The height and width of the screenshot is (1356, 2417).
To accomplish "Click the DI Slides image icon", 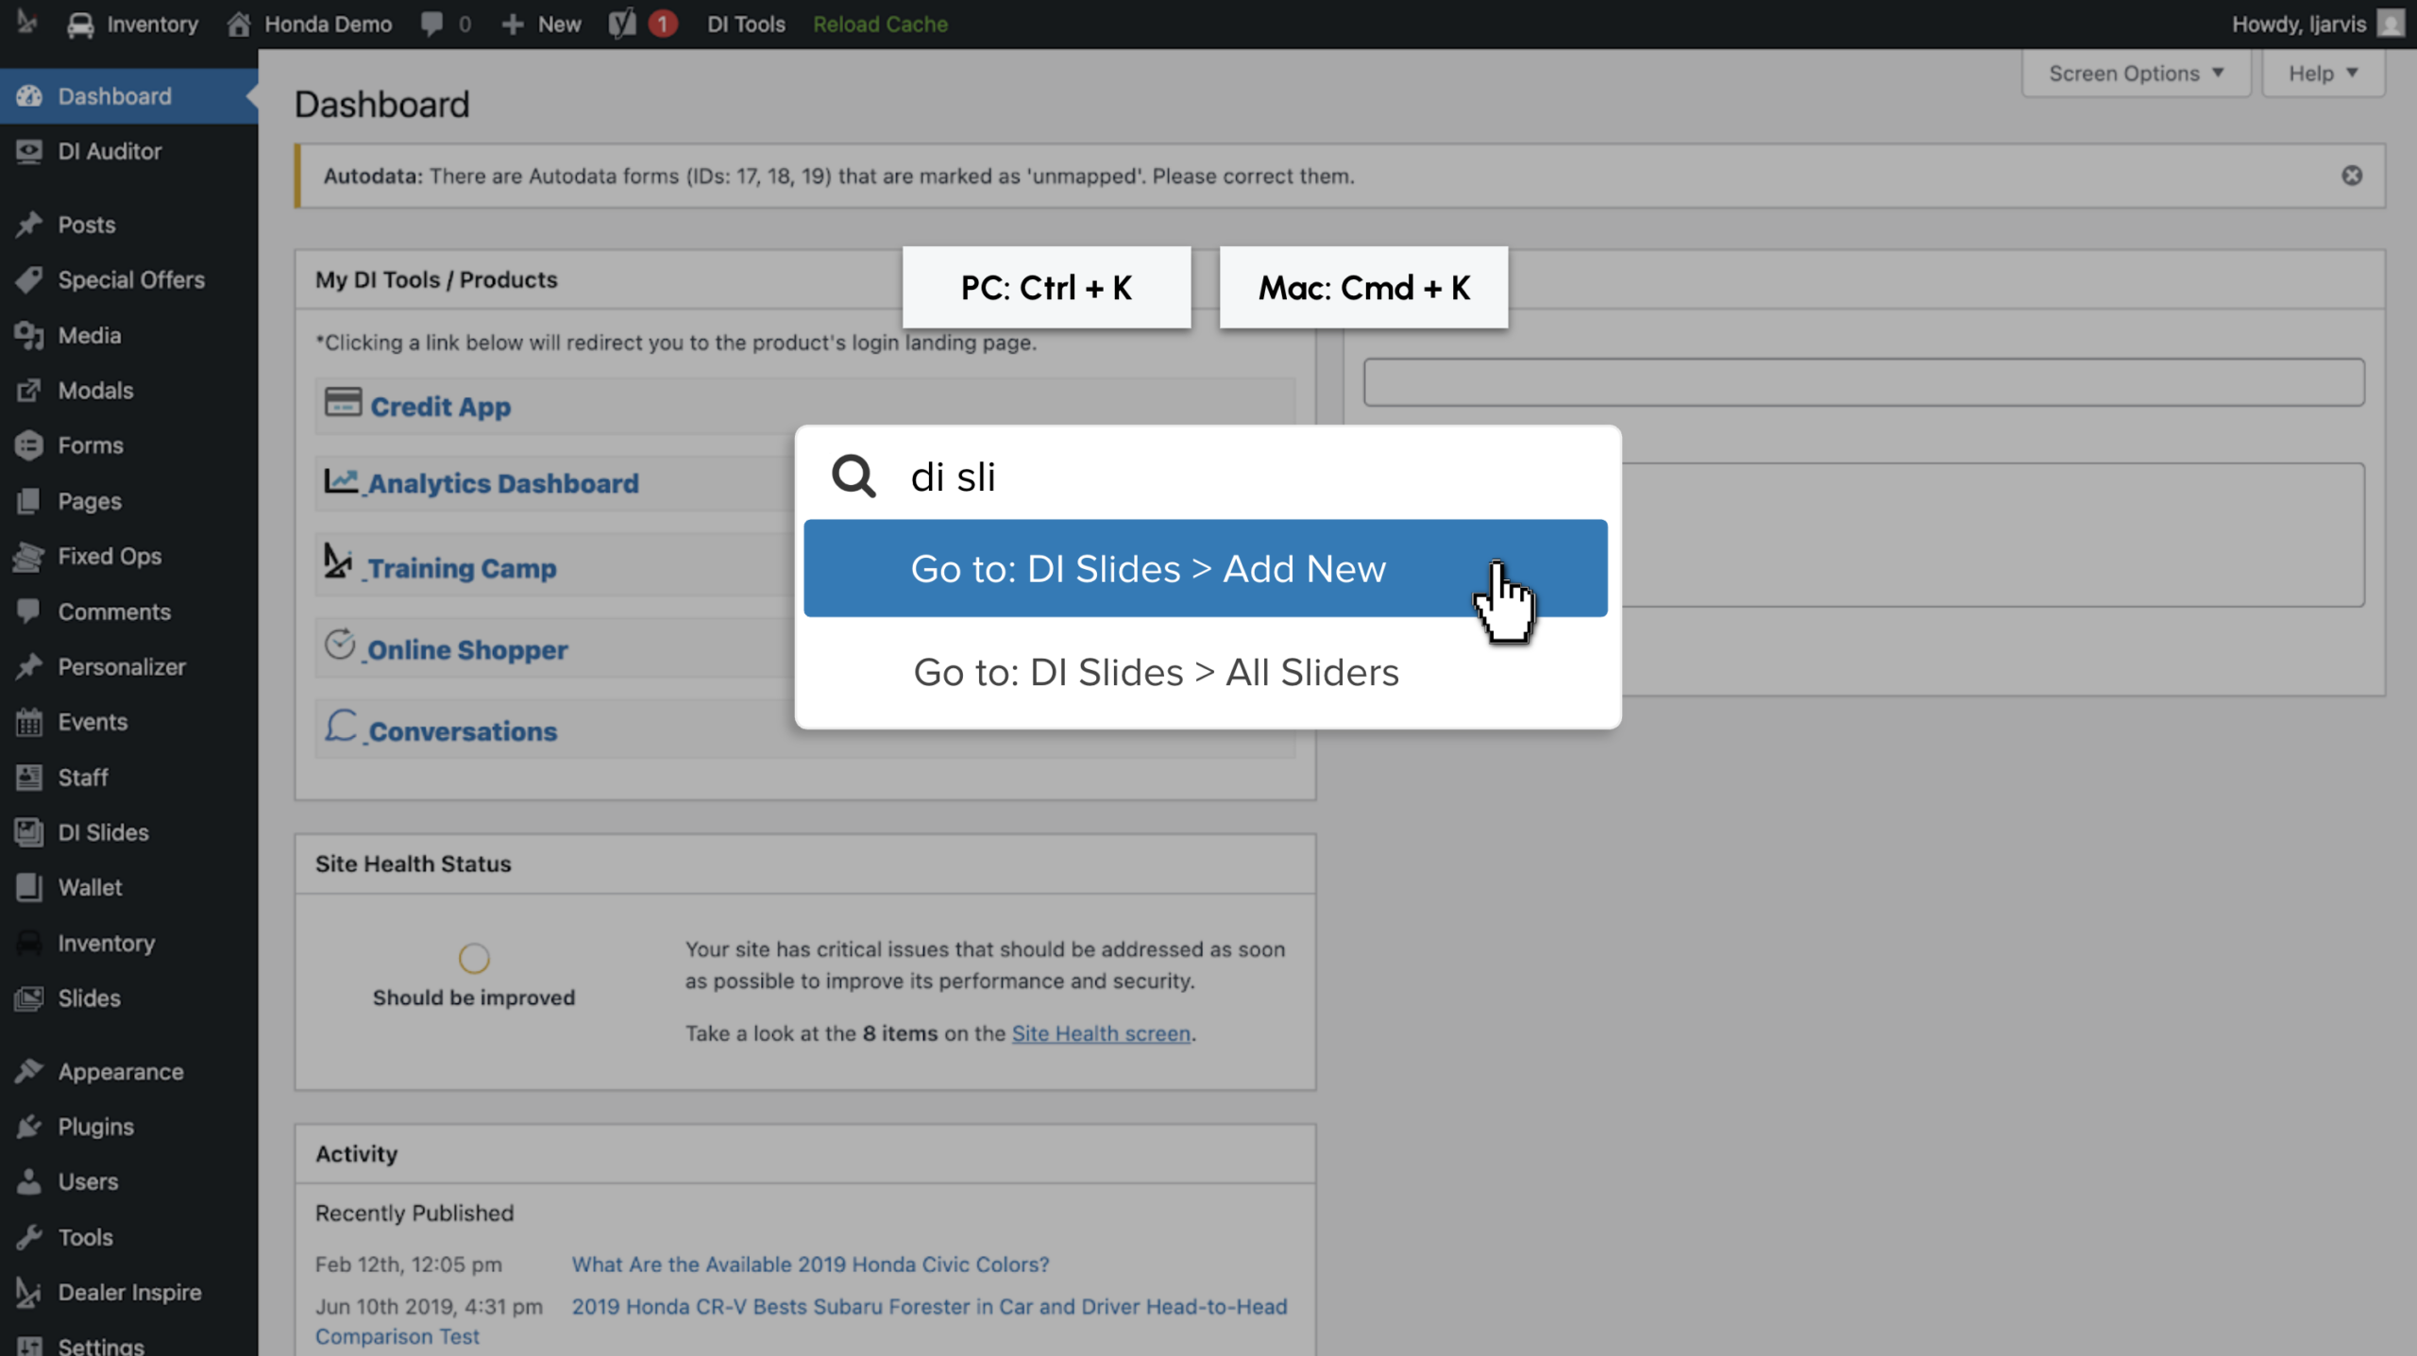I will point(29,832).
